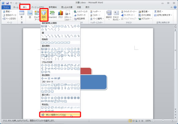Click 相互参照 (Cross-reference) button
This screenshot has width=178, height=124.
(79, 19)
